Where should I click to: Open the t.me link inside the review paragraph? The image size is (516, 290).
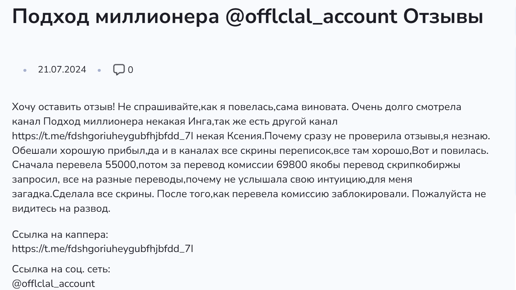(x=103, y=136)
